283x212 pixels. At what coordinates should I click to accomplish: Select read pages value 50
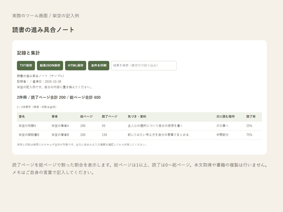[x=104, y=126]
